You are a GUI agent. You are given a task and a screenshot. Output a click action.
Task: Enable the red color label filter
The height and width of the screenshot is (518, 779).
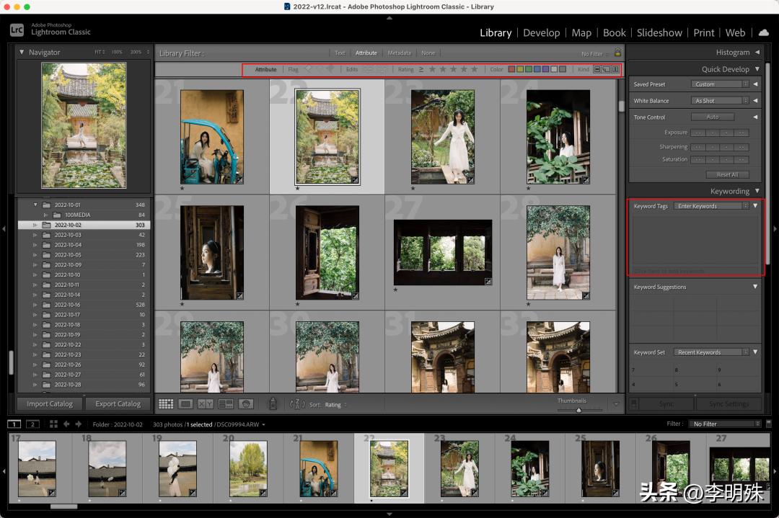click(x=512, y=70)
